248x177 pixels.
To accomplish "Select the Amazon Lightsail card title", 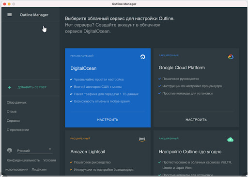I will (x=88, y=152).
